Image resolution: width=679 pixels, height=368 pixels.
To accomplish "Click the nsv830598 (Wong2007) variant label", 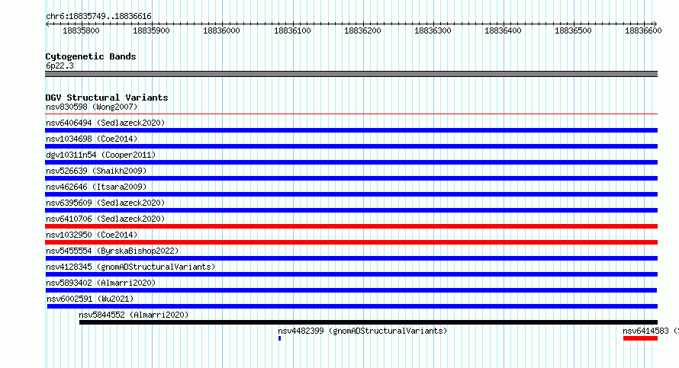I will (x=92, y=107).
